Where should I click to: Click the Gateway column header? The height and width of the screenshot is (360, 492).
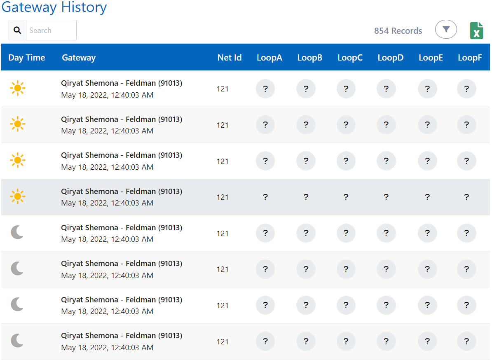[78, 58]
